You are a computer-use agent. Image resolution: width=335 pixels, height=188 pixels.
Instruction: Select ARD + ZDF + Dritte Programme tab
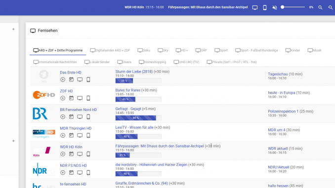click(58, 50)
